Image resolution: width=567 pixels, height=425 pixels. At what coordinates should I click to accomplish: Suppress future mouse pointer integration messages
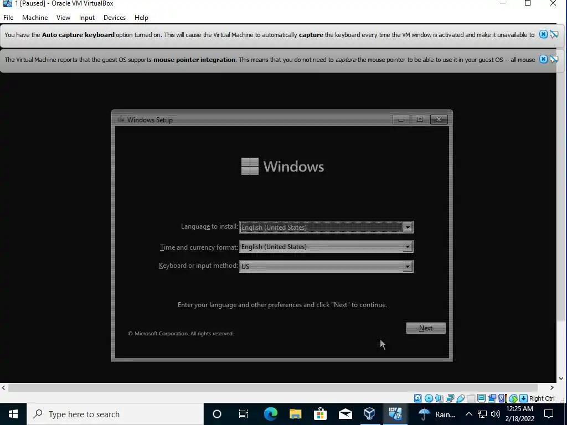(x=554, y=59)
